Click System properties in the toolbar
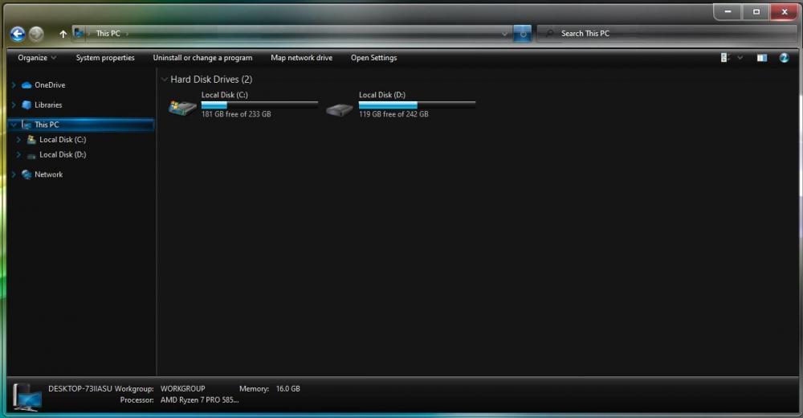The width and height of the screenshot is (803, 418). coord(105,58)
